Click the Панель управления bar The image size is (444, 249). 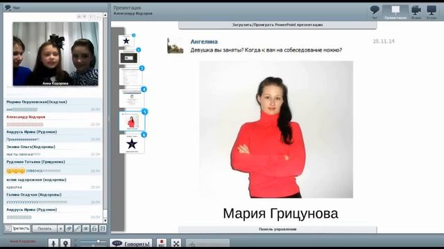pyautogui.click(x=277, y=229)
